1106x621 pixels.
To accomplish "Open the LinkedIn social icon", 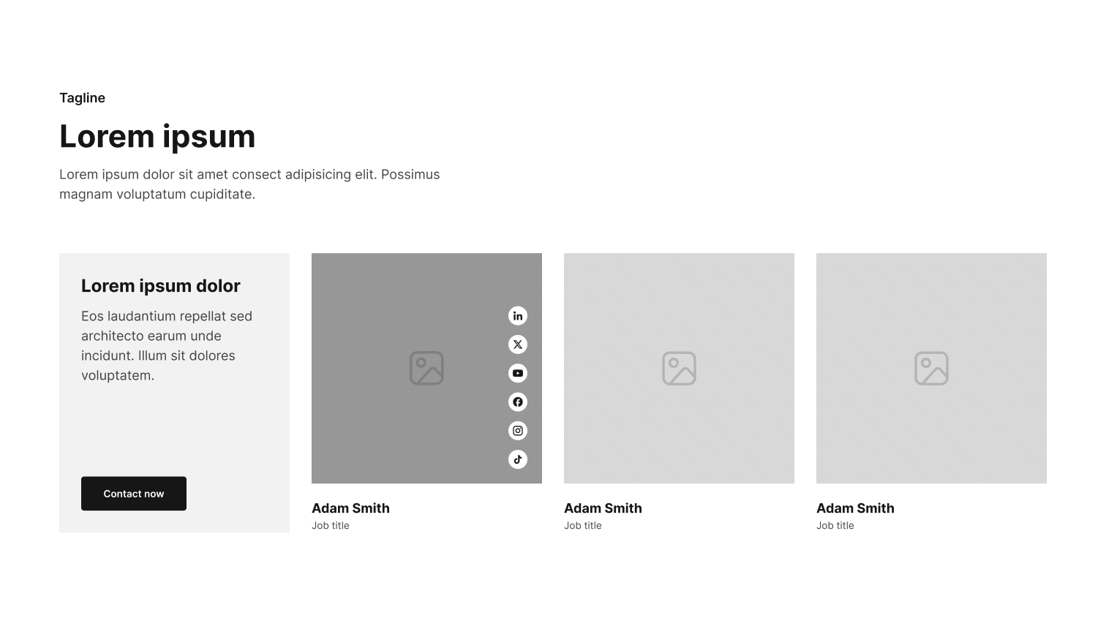I will 518,316.
